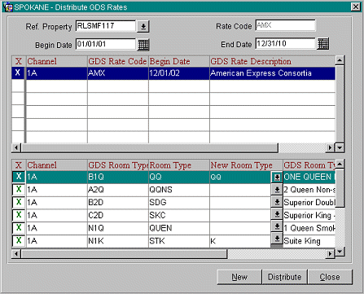Open the Begin Date calendar picker
This screenshot has height=294, width=364.
pos(143,45)
